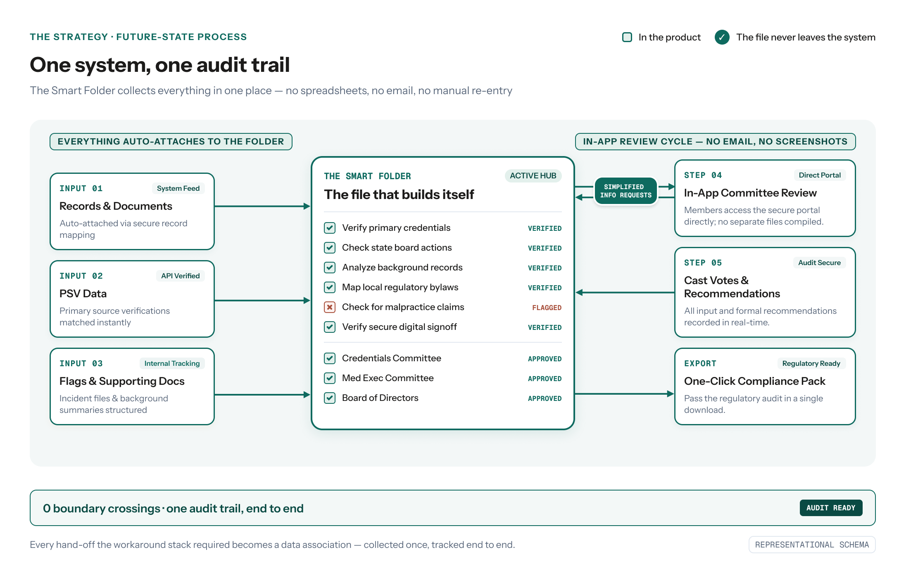Click the STEP 05 label
This screenshot has height=583, width=899.
(703, 263)
